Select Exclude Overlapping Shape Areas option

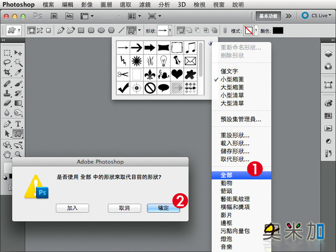(214, 30)
